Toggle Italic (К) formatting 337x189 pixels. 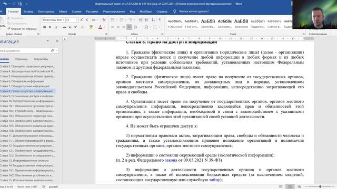pyautogui.click(x=50, y=27)
